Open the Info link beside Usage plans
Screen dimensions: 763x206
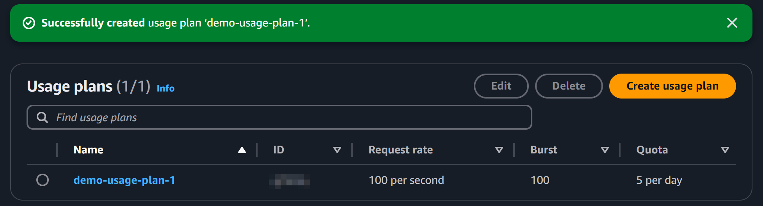point(165,88)
